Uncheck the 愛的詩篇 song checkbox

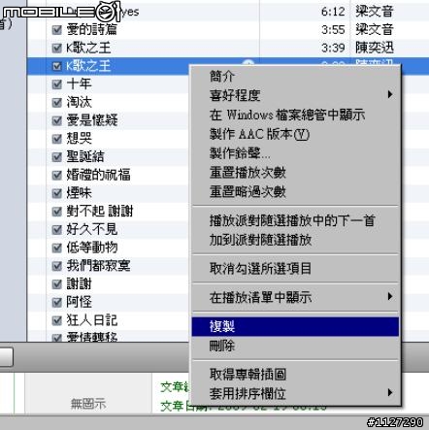coord(56,30)
